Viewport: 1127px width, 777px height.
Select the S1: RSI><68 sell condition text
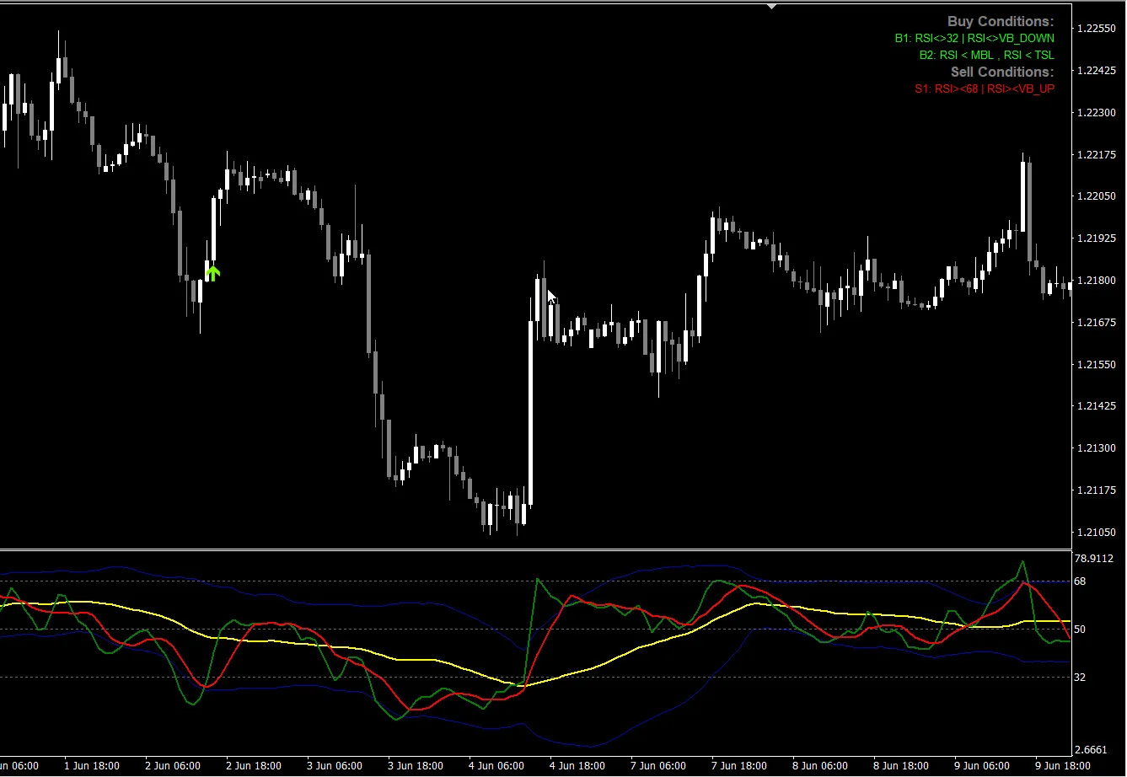coord(984,88)
